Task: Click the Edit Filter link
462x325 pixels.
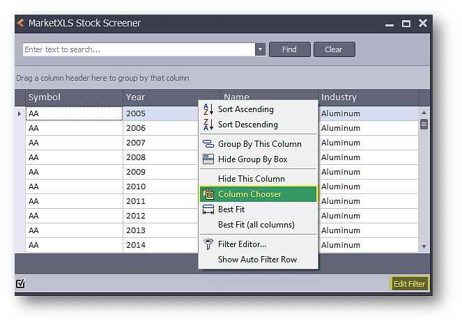Action: coord(409,284)
